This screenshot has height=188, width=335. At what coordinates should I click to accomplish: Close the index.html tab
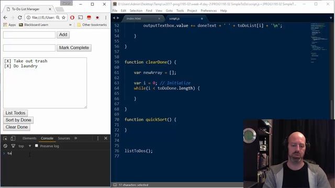click(159, 19)
